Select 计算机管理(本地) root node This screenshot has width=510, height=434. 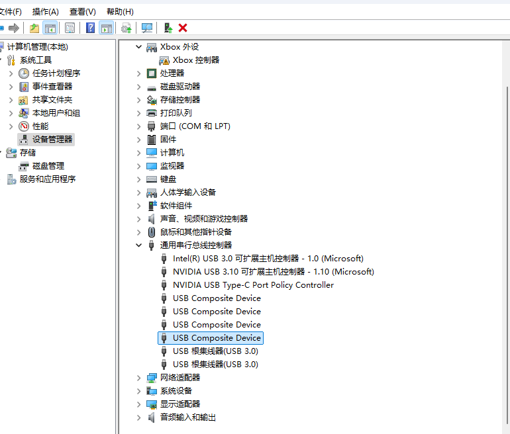pos(37,47)
